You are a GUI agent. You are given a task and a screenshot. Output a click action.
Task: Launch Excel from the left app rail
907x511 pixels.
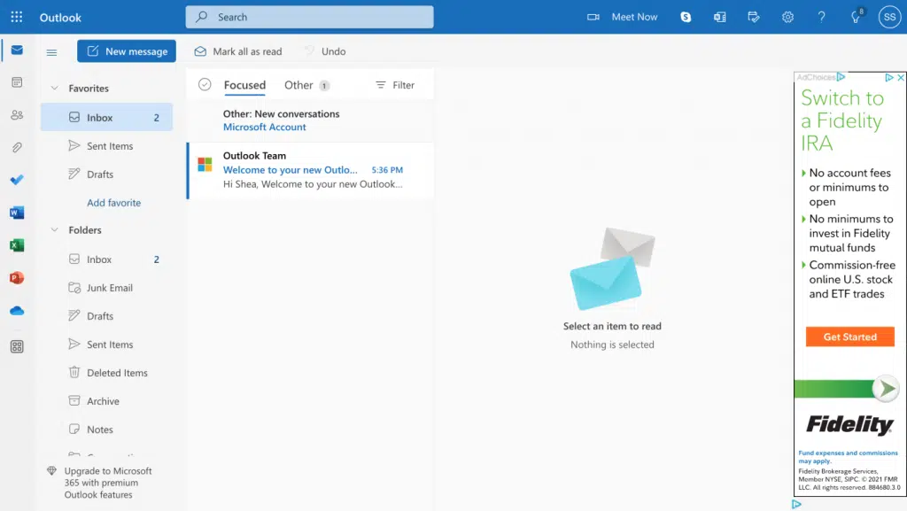coord(17,245)
